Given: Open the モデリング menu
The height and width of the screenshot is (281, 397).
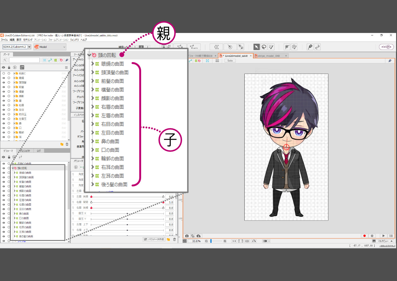Looking at the screenshot, I should pyautogui.click(x=28, y=40).
